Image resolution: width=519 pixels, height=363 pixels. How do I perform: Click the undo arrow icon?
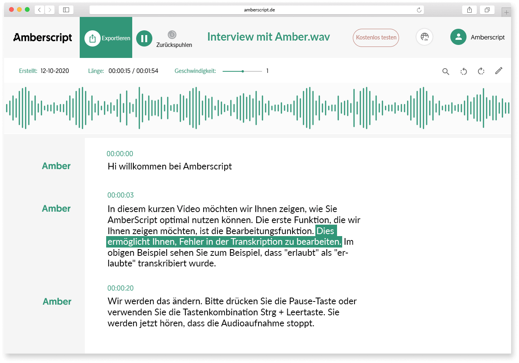point(464,71)
